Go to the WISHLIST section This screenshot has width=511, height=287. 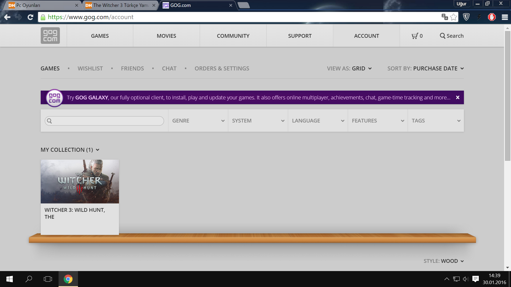[x=90, y=69]
